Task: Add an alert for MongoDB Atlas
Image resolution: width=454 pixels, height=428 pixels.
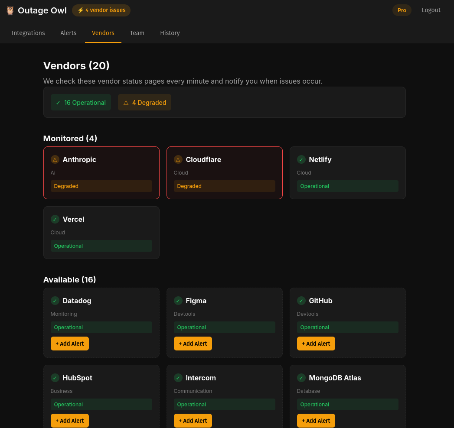Action: [316, 420]
